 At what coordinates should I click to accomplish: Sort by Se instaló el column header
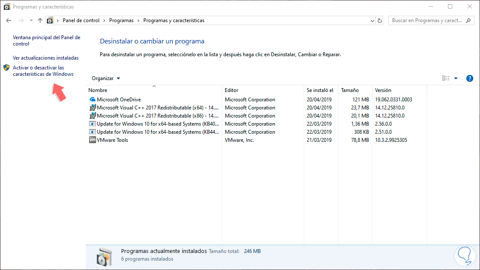320,90
